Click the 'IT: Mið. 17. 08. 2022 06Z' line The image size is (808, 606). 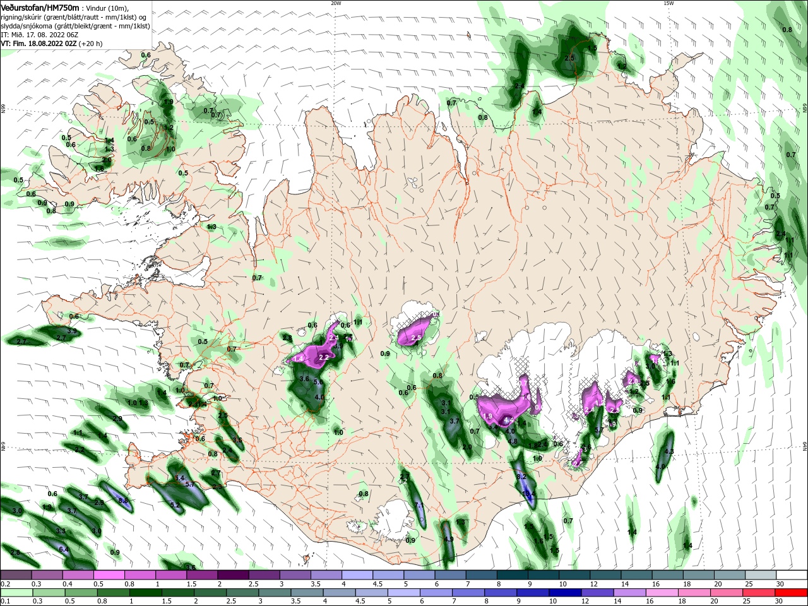point(40,35)
